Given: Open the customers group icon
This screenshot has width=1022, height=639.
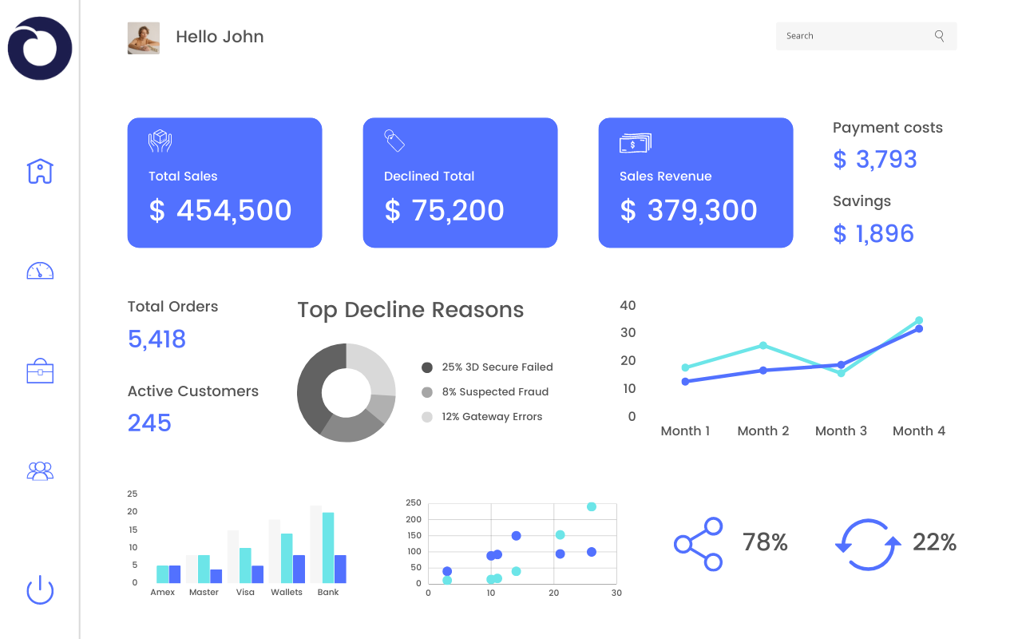Looking at the screenshot, I should (x=40, y=471).
